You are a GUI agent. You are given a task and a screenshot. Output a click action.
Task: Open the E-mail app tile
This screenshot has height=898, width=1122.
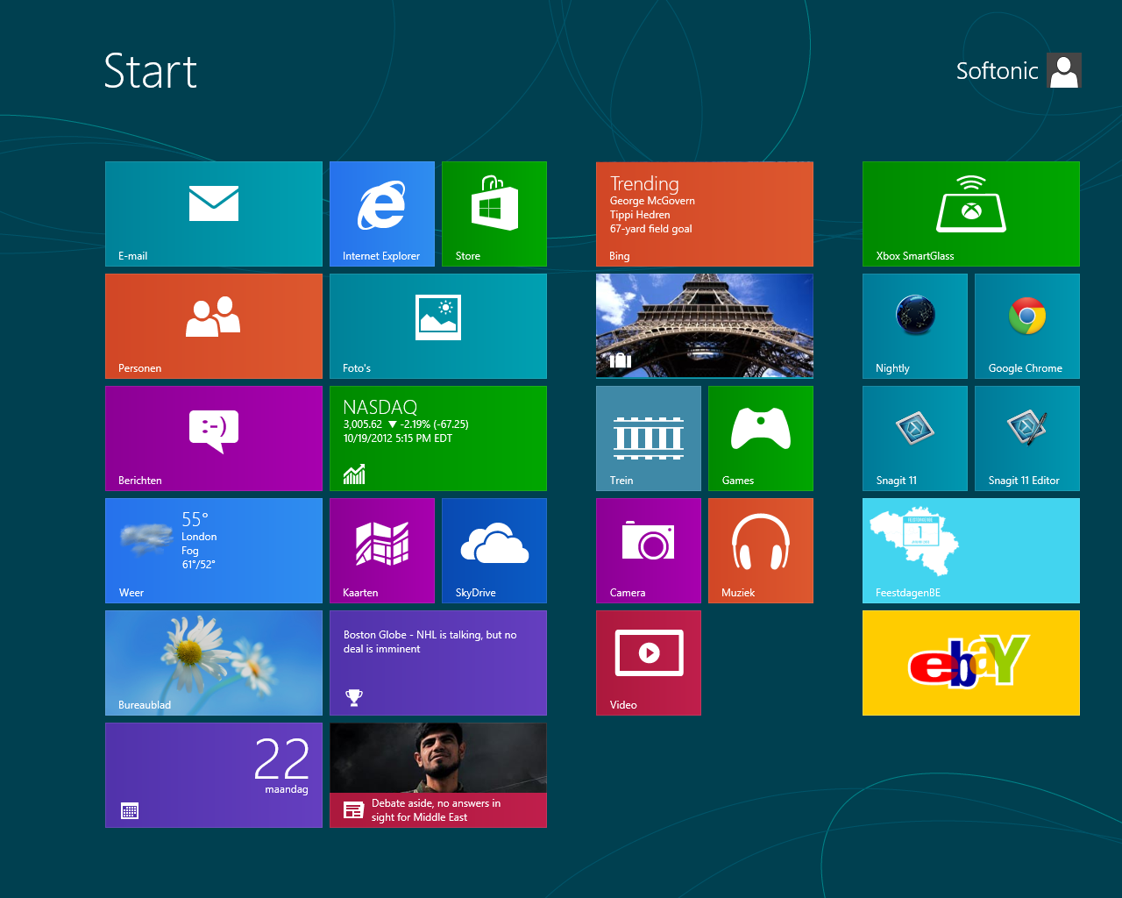coord(213,213)
